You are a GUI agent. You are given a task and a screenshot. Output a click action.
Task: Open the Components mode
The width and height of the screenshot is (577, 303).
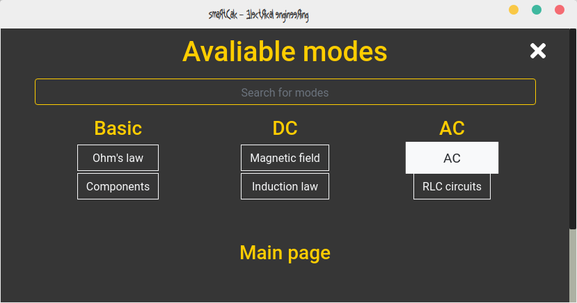tap(118, 186)
